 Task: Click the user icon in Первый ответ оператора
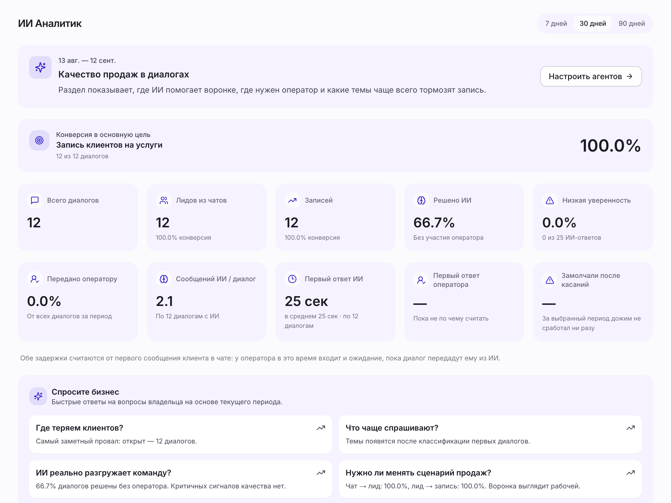[421, 280]
